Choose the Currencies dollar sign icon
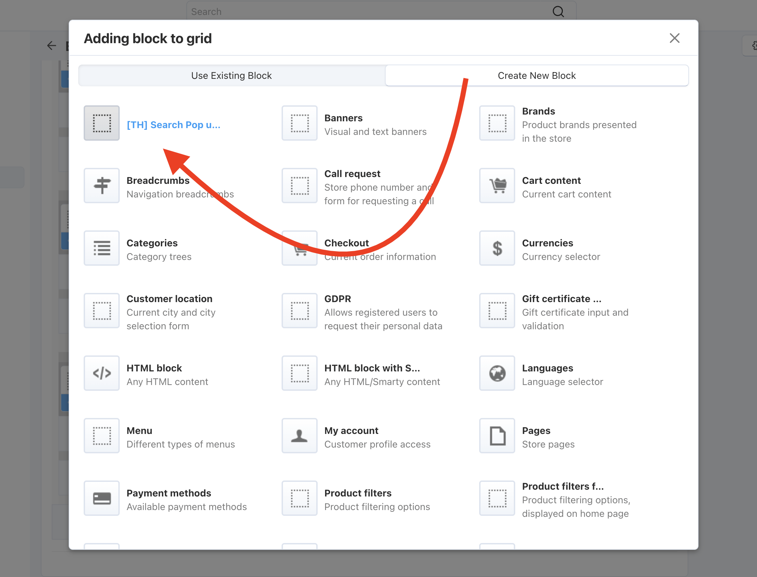 (x=497, y=248)
